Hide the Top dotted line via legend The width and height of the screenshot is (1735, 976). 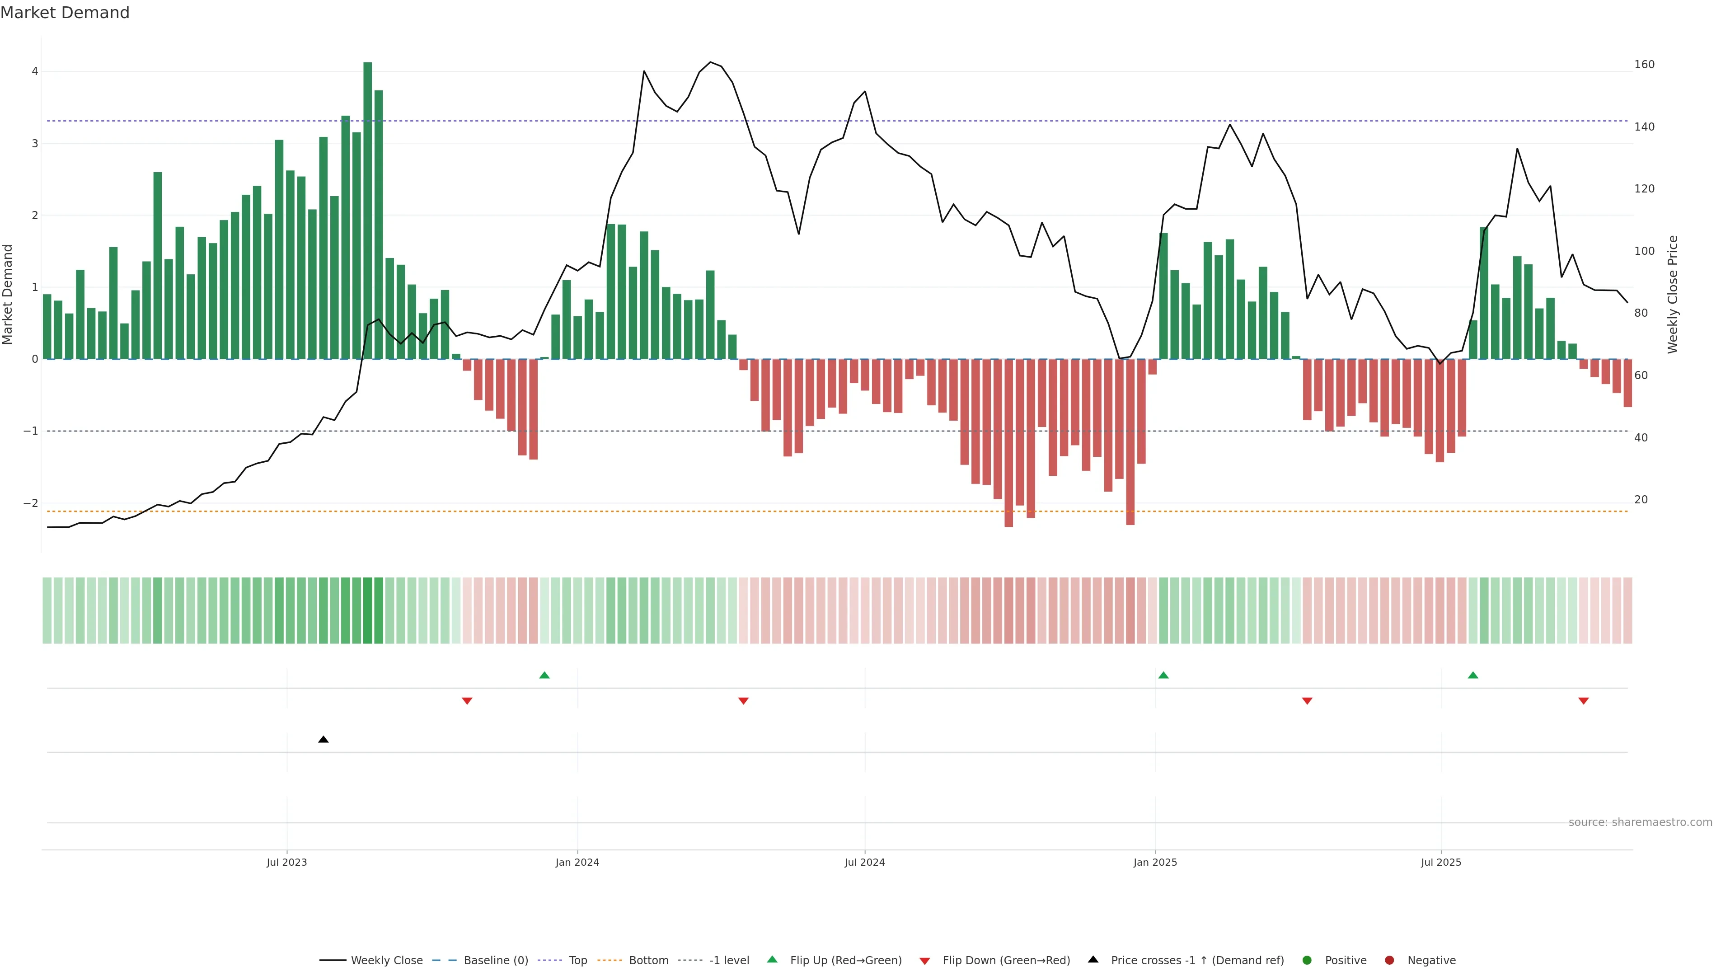[x=577, y=961]
